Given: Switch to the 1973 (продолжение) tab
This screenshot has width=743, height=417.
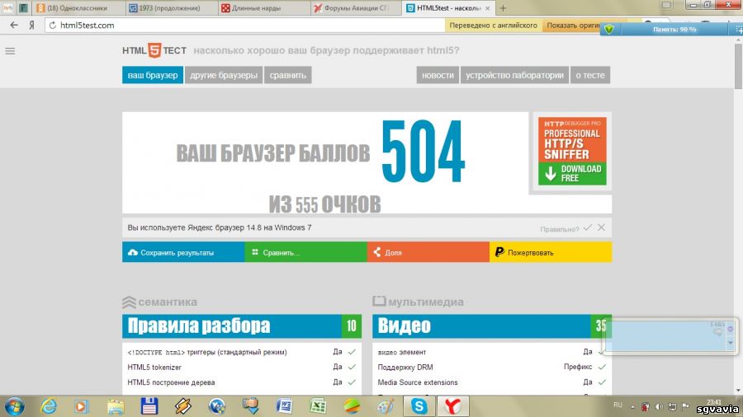Looking at the screenshot, I should 171,8.
